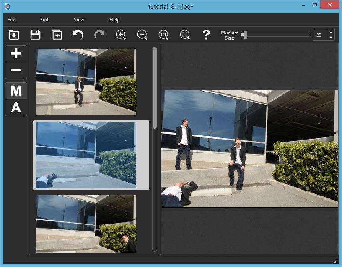This screenshot has height=267, width=342.
Task: Save the edited photo via Save icon
Action: 35,35
